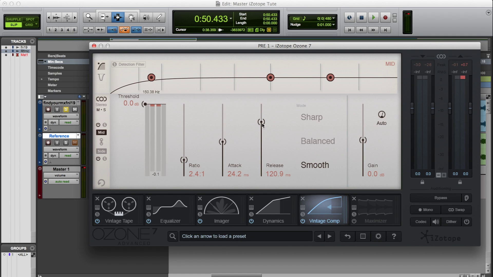
Task: Open the Nudge value dropdown
Action: click(x=333, y=25)
